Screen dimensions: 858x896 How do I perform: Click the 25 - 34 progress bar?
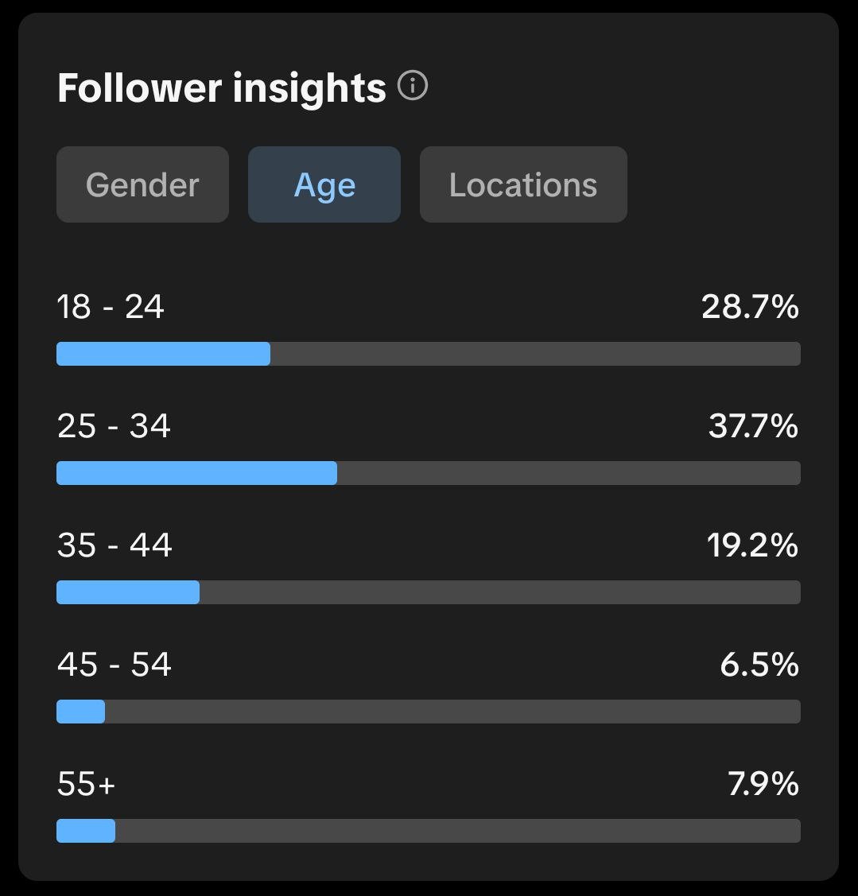(x=428, y=473)
